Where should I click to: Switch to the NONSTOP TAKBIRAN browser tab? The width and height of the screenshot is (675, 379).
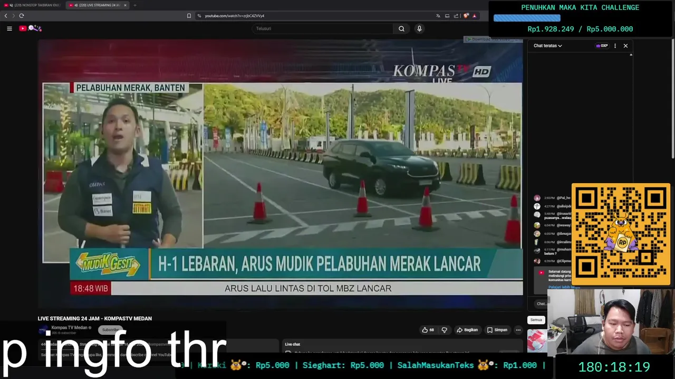[x=32, y=5]
